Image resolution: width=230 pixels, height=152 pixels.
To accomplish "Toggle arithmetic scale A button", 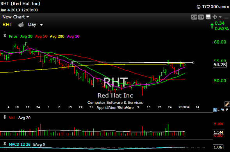I will (x=215, y=110).
